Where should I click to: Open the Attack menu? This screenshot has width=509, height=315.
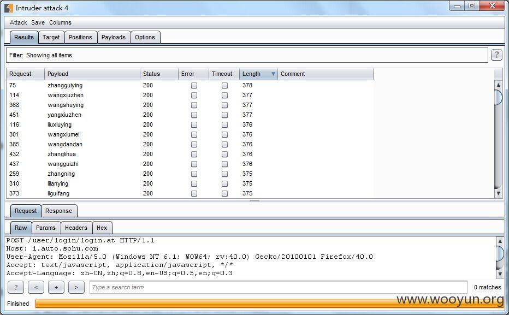18,22
